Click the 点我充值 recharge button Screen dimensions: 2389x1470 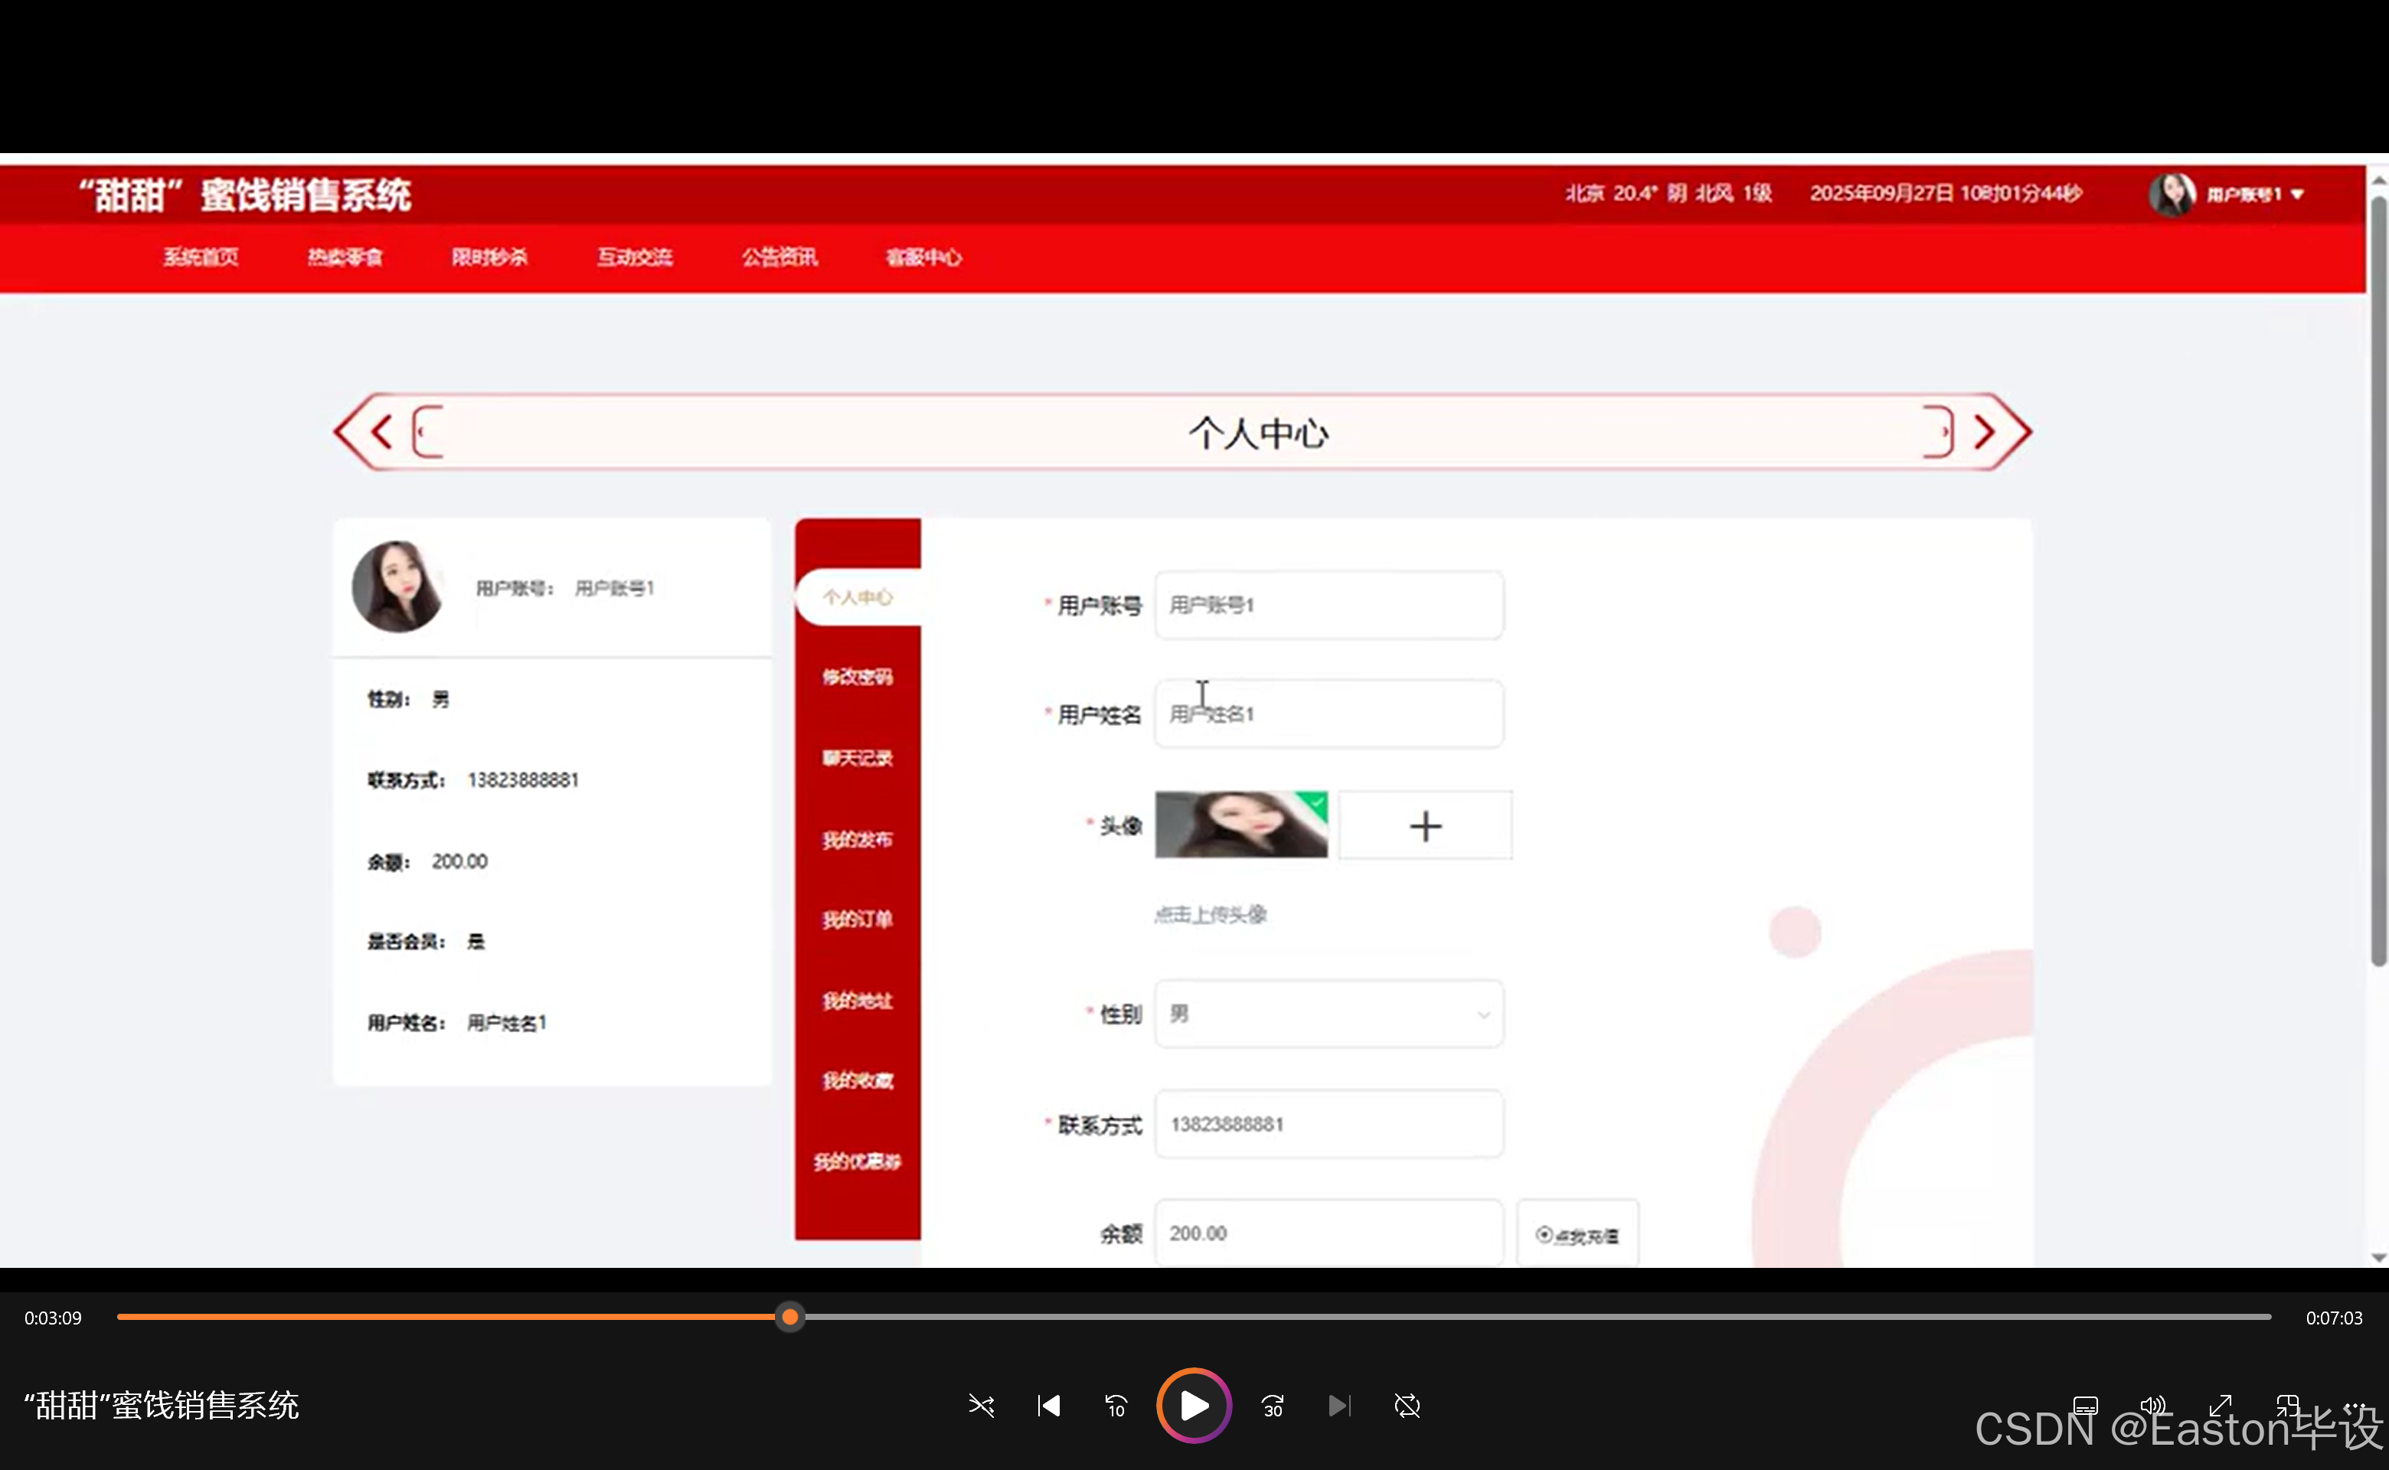click(x=1577, y=1235)
